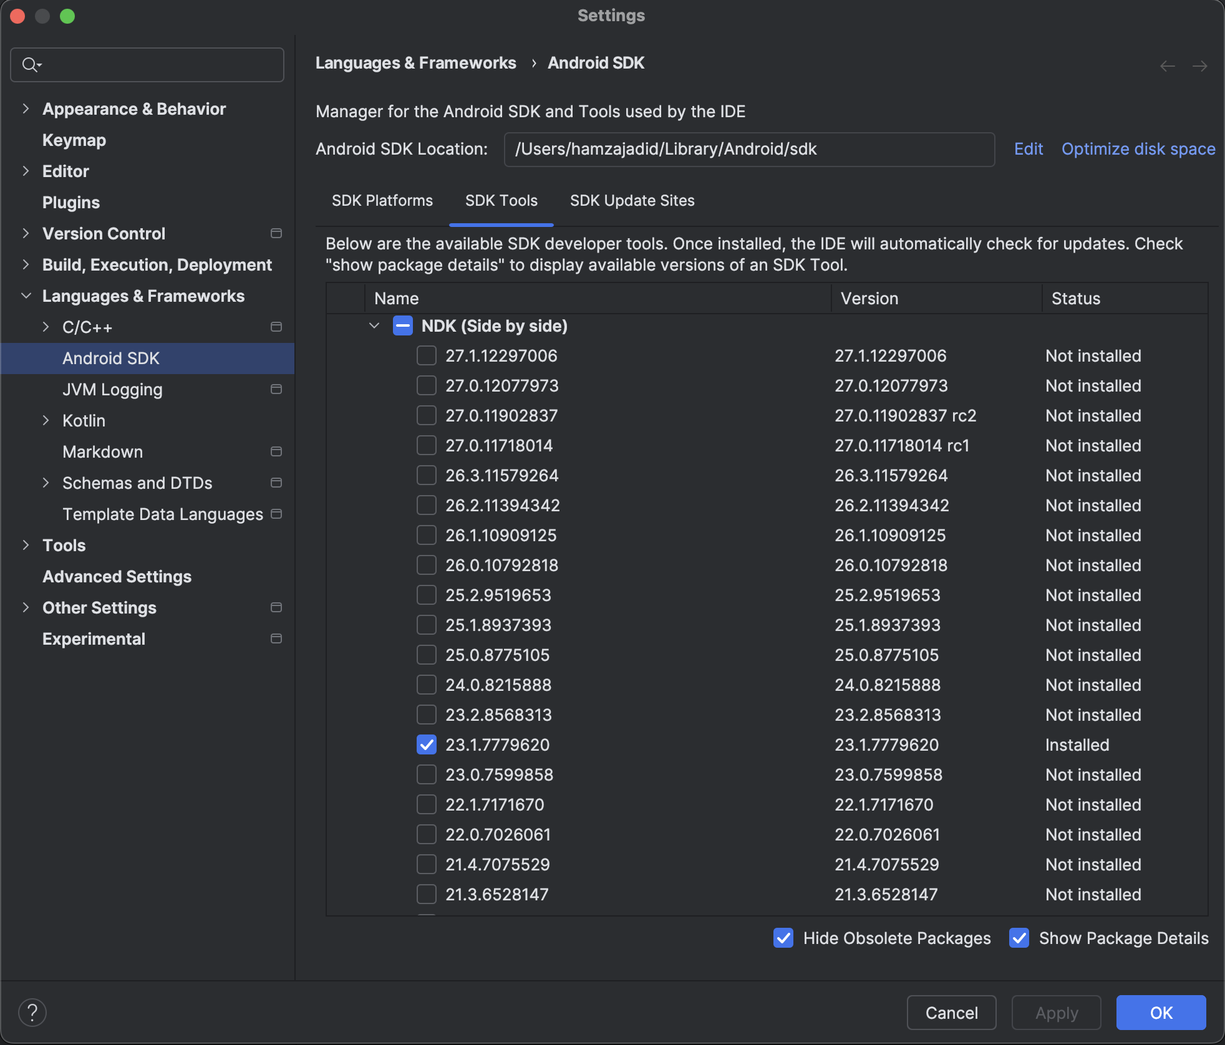
Task: Check NDK version 21.4.7075529
Action: (x=427, y=864)
